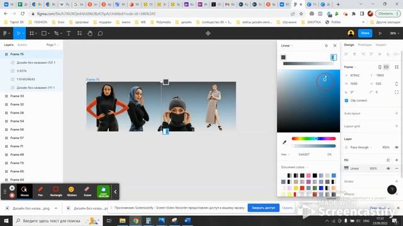The width and height of the screenshot is (403, 226).
Task: Uncheck the Clip content checkbox
Action: [x=346, y=100]
